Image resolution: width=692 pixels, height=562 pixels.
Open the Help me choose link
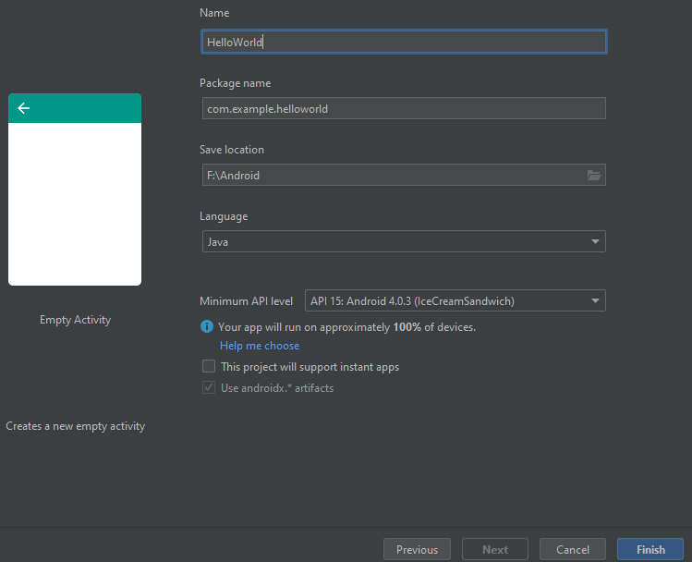coord(260,346)
